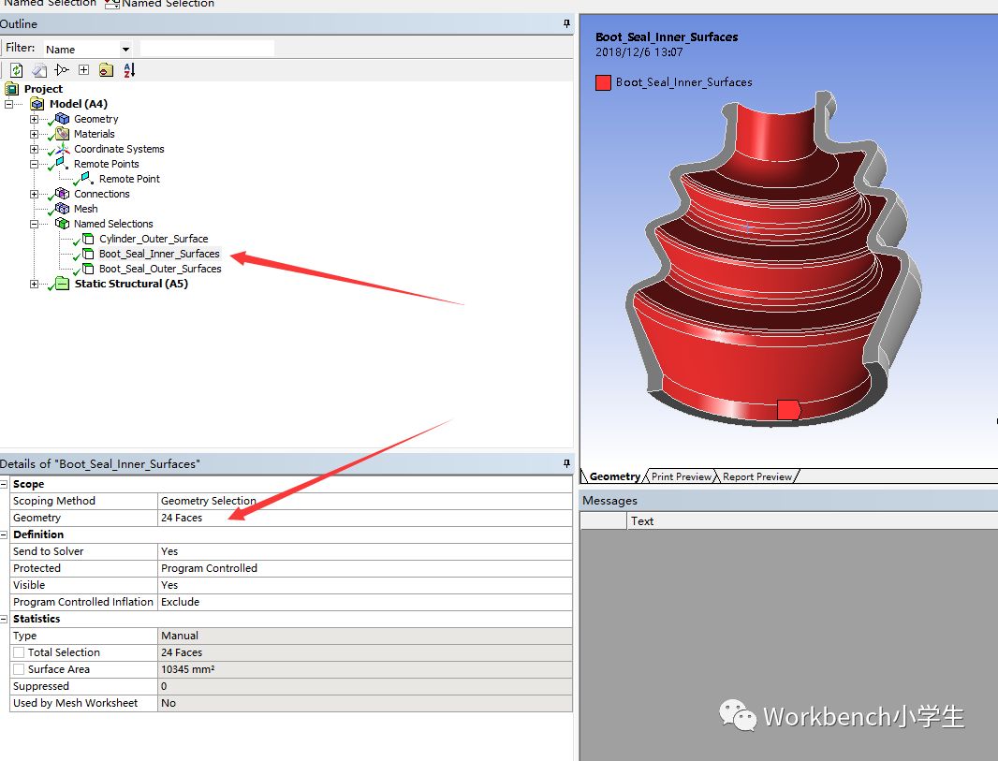The width and height of the screenshot is (998, 761).
Task: Switch to the Report Preview tab
Action: pyautogui.click(x=756, y=476)
